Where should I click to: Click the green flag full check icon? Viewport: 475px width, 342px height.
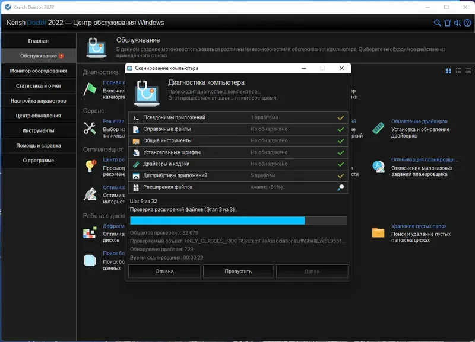click(x=90, y=89)
